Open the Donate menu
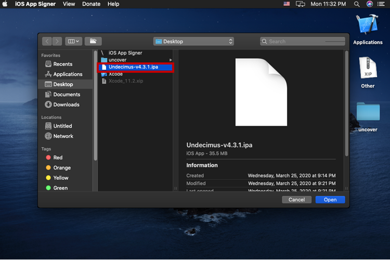 click(92, 4)
